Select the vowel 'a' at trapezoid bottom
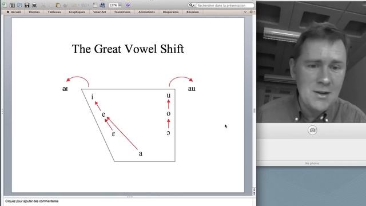The height and width of the screenshot is (206, 366). [141, 153]
